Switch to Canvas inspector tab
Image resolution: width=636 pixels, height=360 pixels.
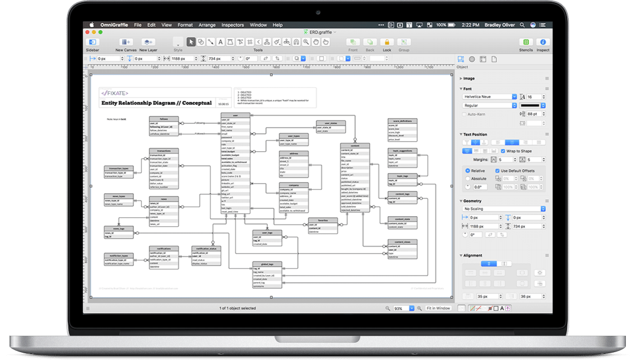point(483,59)
